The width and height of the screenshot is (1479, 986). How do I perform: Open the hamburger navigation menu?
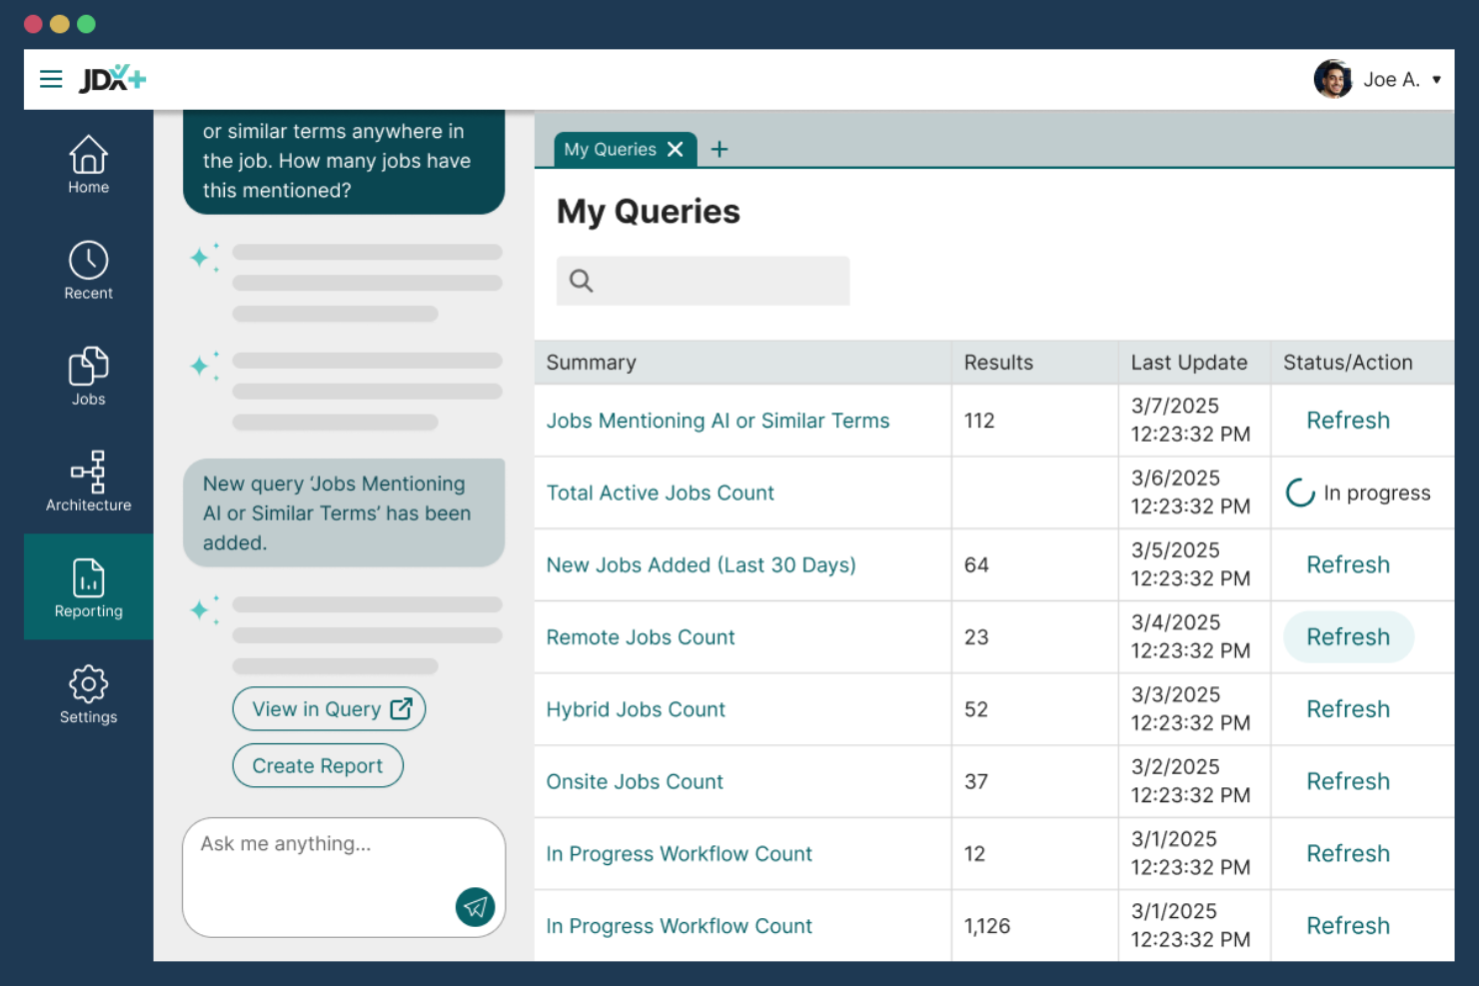coord(51,79)
